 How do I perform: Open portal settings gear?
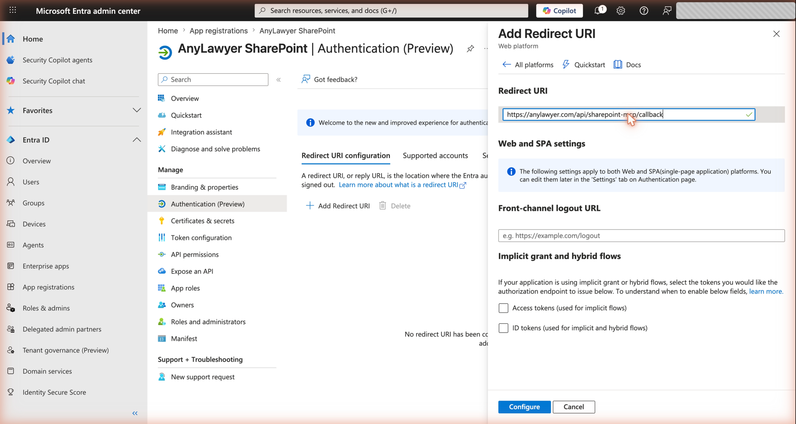pos(621,11)
